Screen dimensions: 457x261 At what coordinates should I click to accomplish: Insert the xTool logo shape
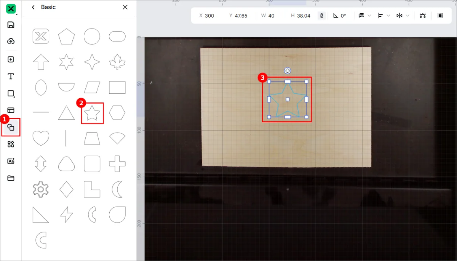click(41, 37)
